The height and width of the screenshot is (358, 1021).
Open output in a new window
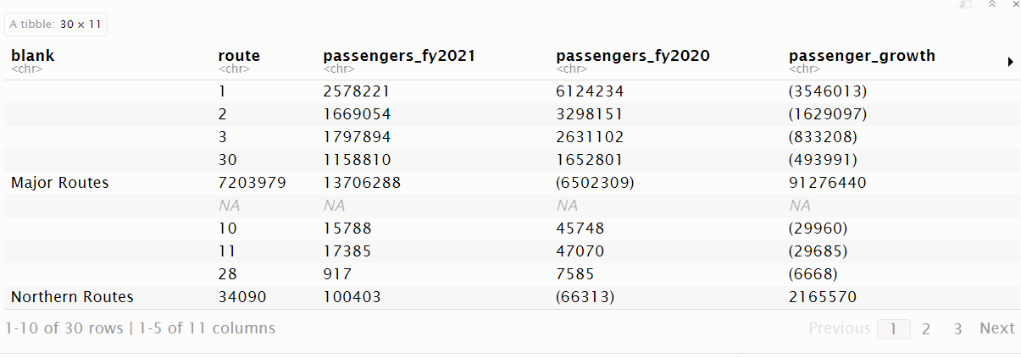pyautogui.click(x=965, y=4)
